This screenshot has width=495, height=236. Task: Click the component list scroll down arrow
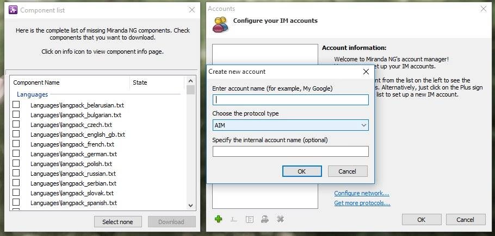[x=190, y=205]
